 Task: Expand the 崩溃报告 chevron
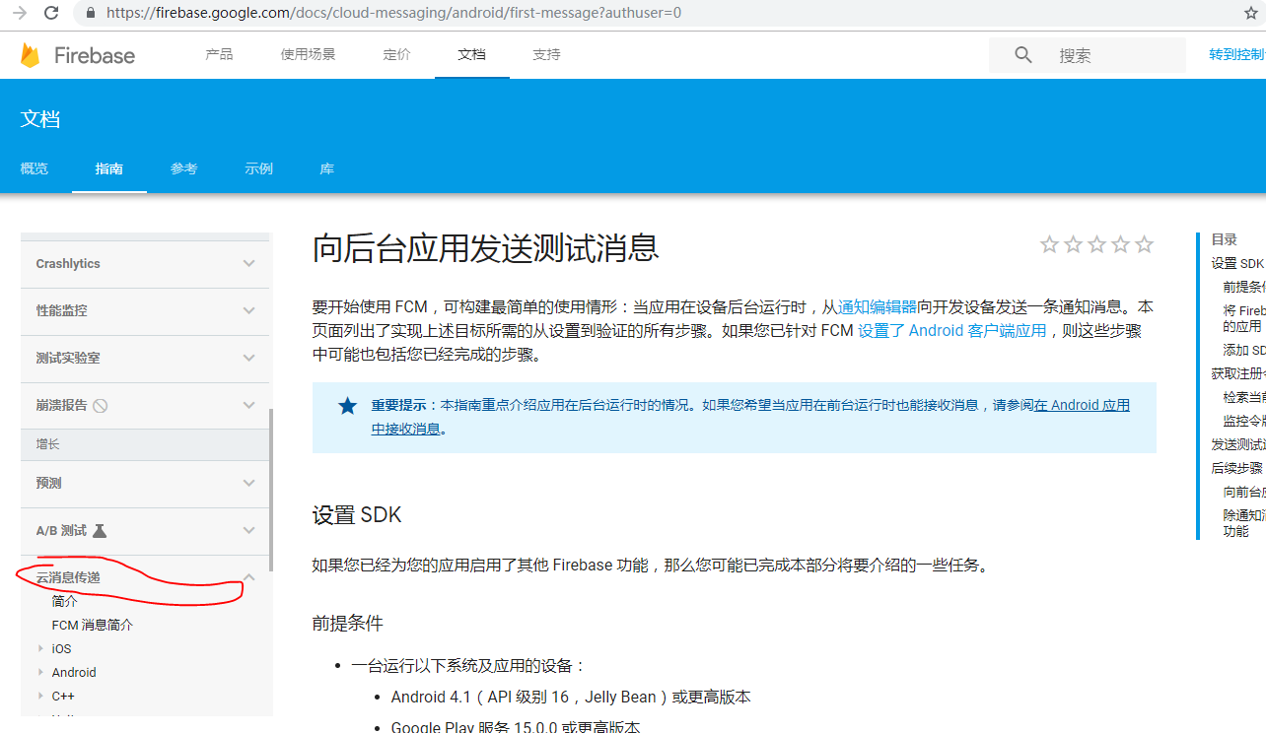click(x=248, y=405)
